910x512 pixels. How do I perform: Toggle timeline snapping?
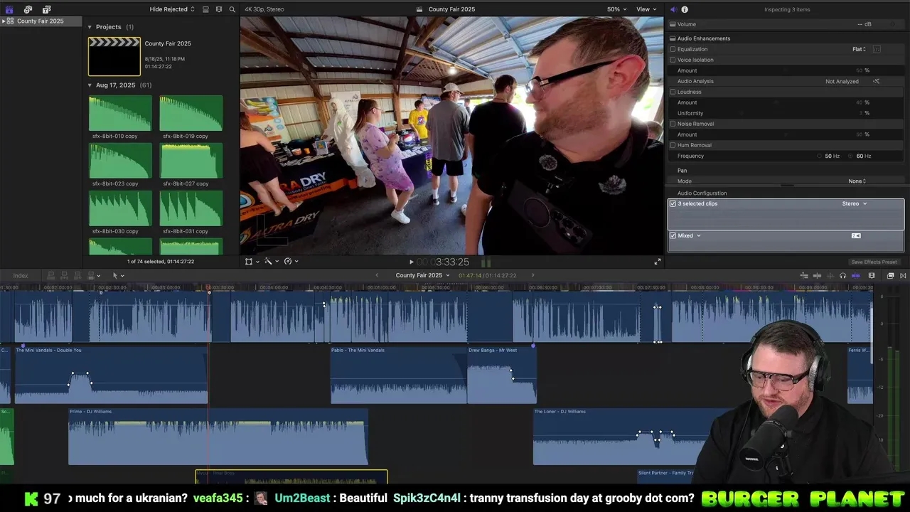pyautogui.click(x=855, y=275)
